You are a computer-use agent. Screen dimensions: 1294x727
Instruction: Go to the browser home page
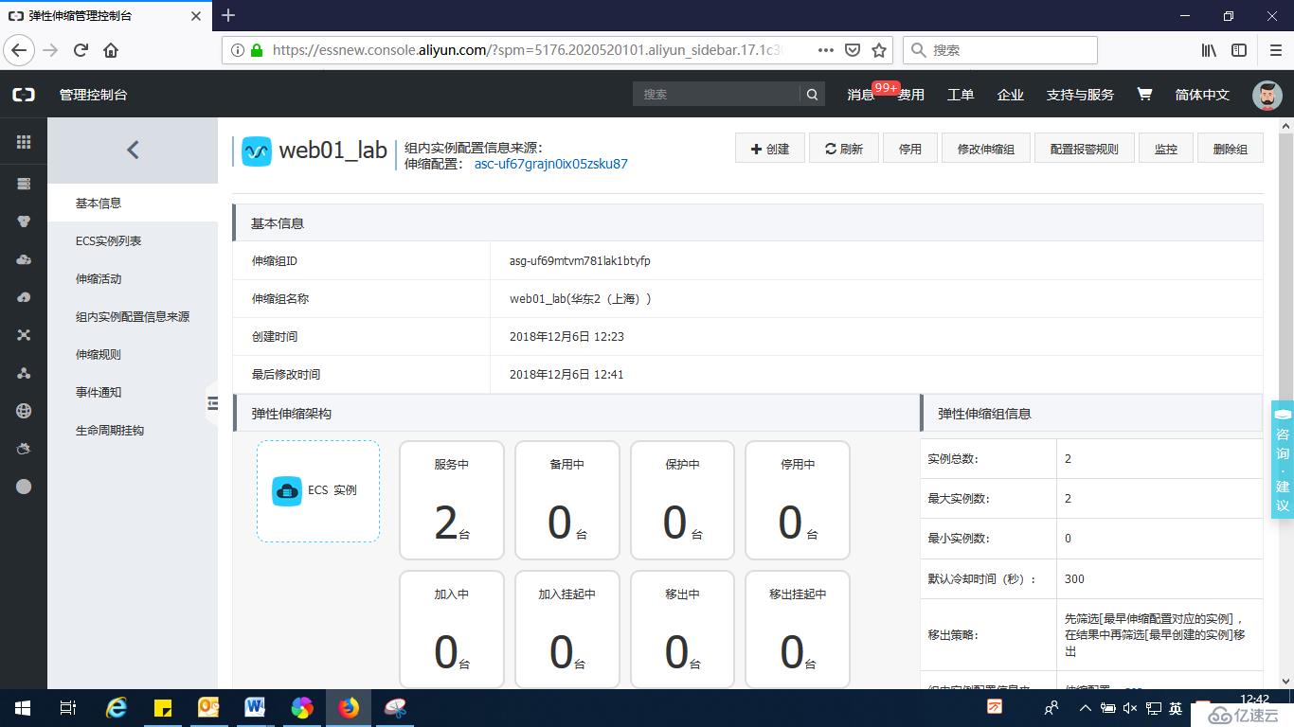coord(111,50)
